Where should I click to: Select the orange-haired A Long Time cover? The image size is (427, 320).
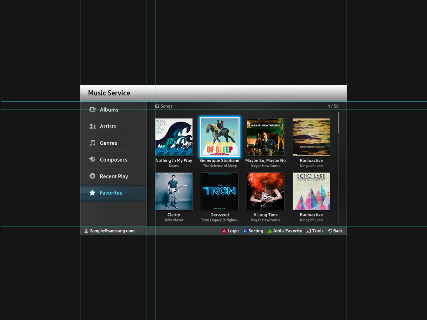click(265, 191)
